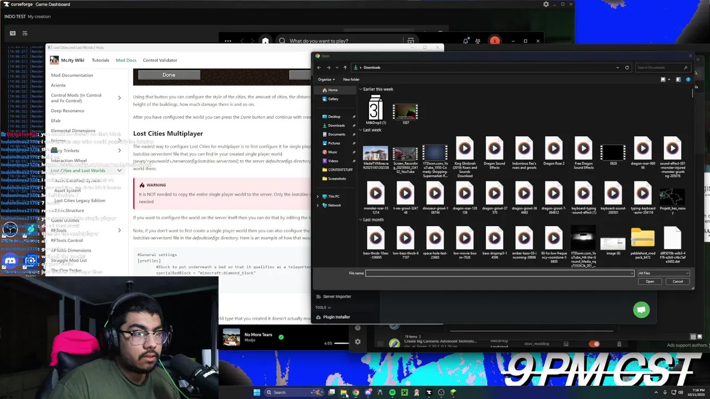Open the Mod Docs tab on McJty Wiki
The image size is (710, 399).
point(126,60)
